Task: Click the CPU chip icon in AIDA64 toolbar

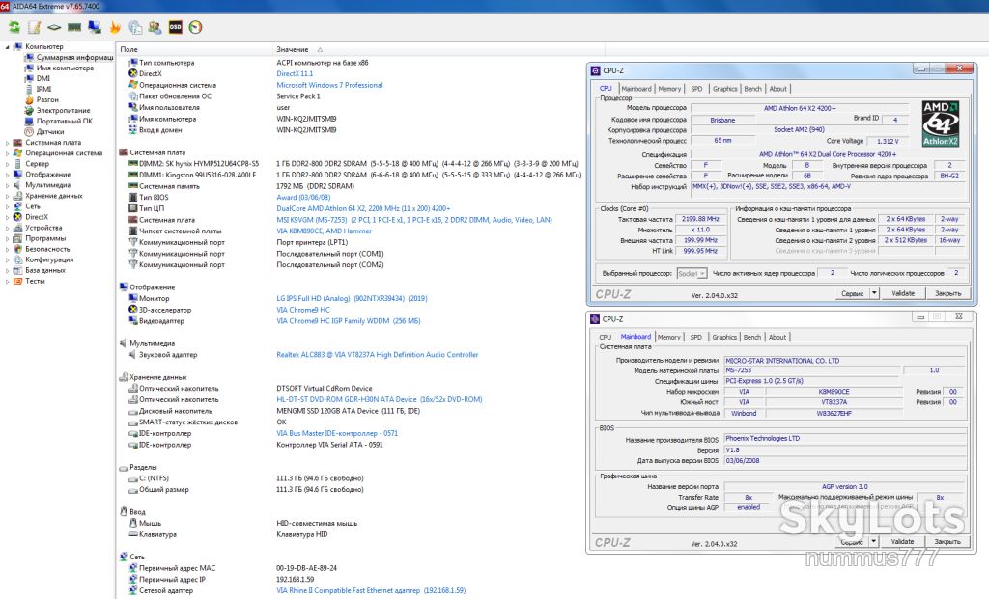Action: [54, 27]
